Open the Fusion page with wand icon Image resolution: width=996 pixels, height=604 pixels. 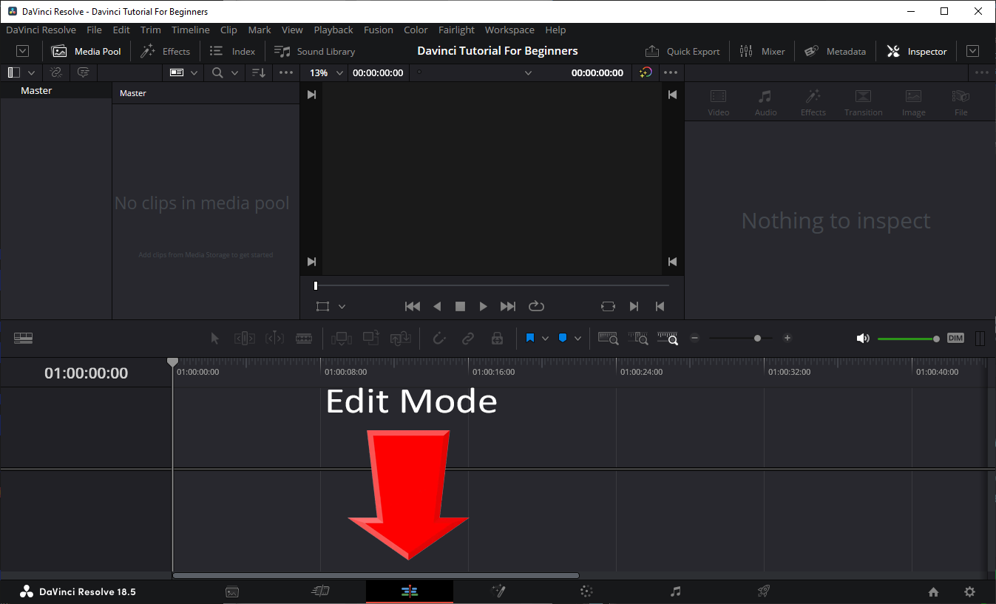[498, 591]
